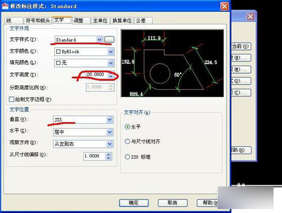Click the (C)... button in background window

tap(241, 93)
